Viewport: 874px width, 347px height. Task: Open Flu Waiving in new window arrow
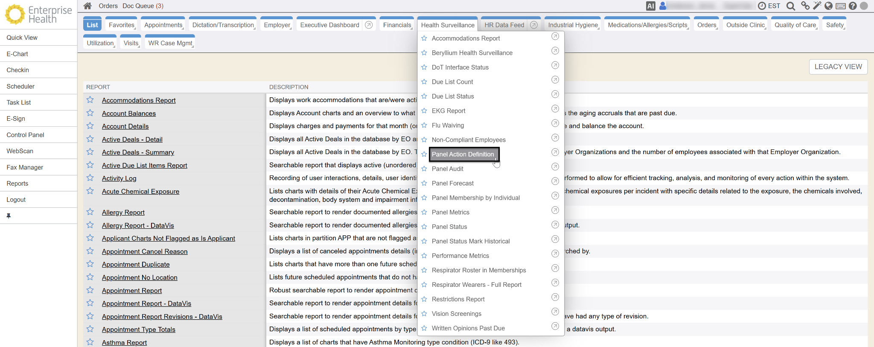[555, 123]
